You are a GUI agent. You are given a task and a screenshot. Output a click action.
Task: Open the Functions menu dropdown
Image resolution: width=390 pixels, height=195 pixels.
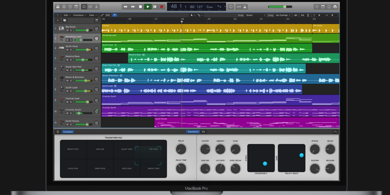point(79,15)
